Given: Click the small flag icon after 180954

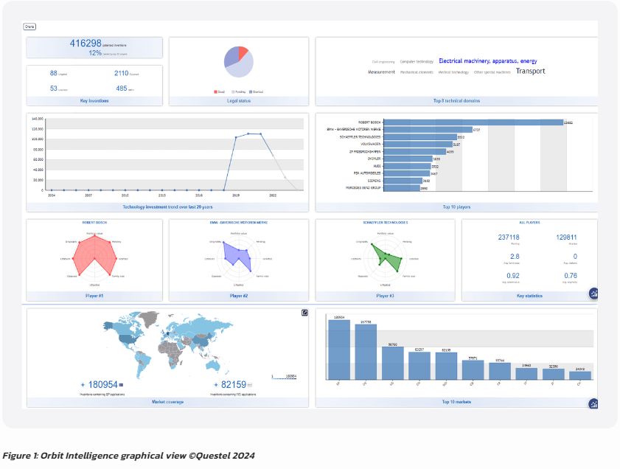Looking at the screenshot, I should click(x=121, y=385).
